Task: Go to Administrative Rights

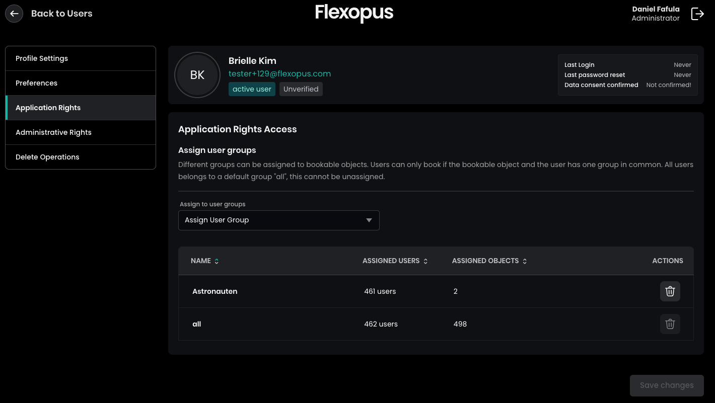Action: pos(81,132)
